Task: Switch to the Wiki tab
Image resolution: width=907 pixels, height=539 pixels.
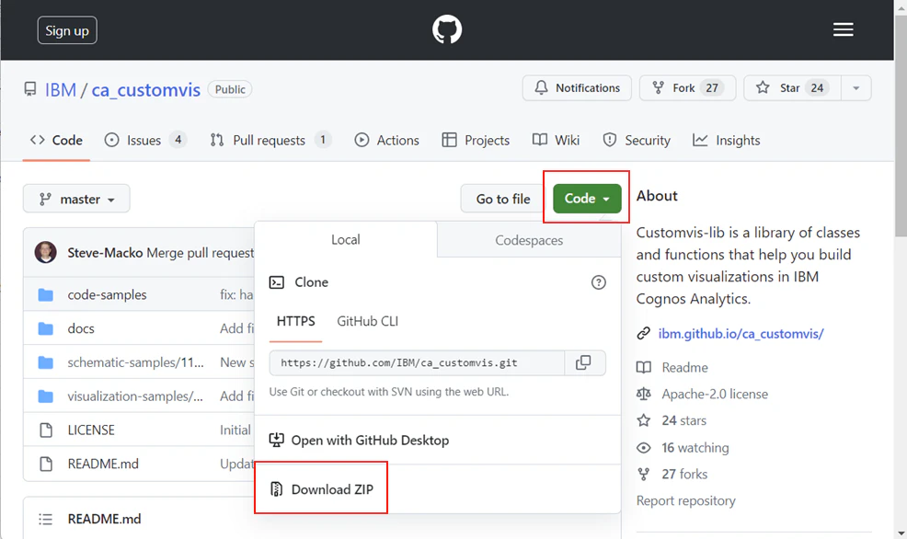Action: point(556,140)
